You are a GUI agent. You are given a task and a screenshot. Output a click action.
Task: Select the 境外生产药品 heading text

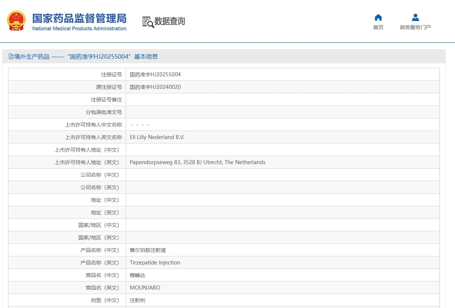[32, 56]
